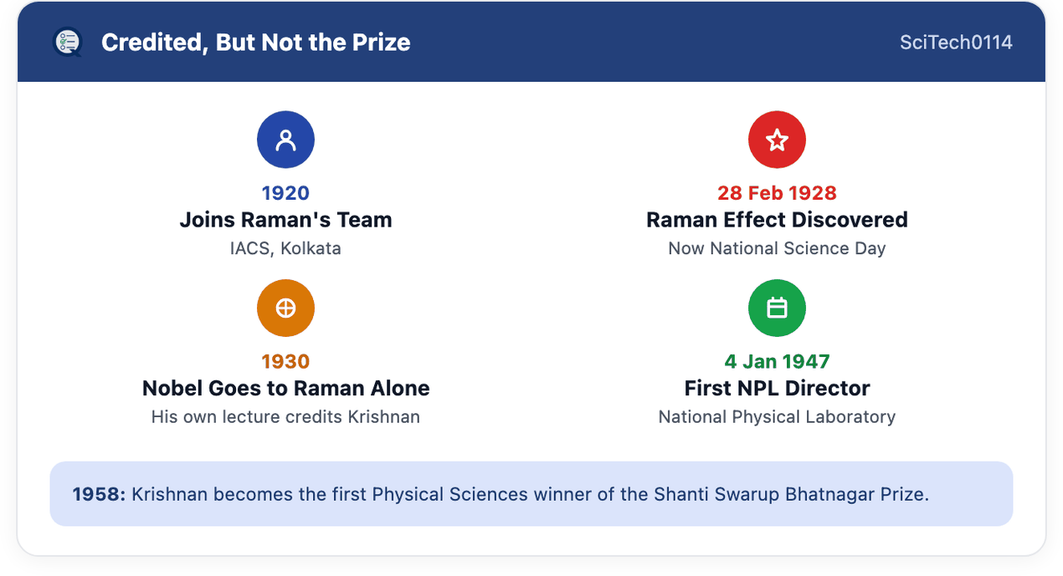The image size is (1063, 576).
Task: Click the 1958 Bhatnagar Prize note box
Action: 531,494
